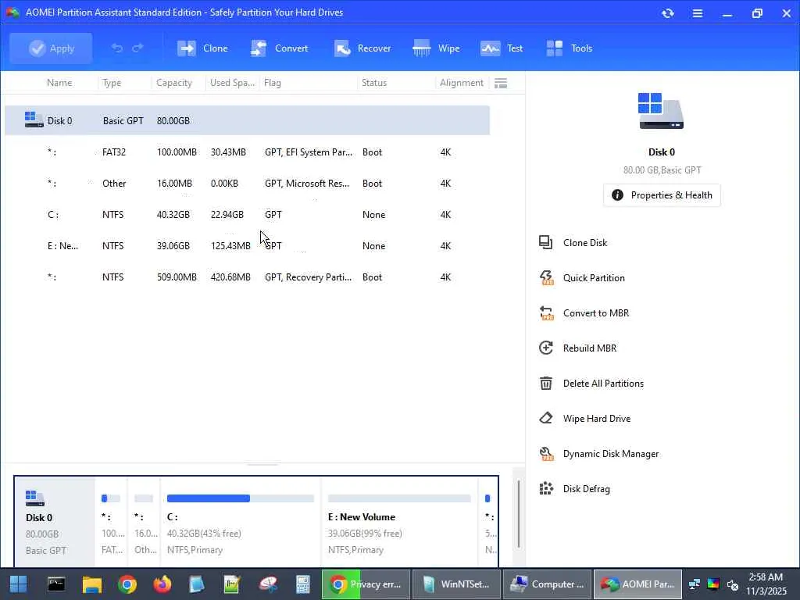This screenshot has width=800, height=600.
Task: Click the Rebuild MBR icon
Action: point(546,348)
